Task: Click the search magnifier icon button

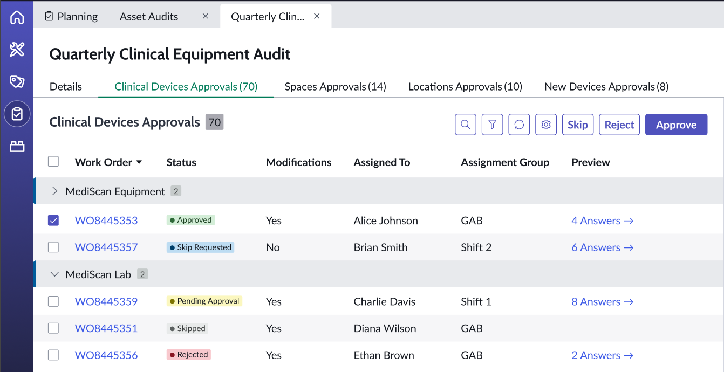Action: click(465, 125)
